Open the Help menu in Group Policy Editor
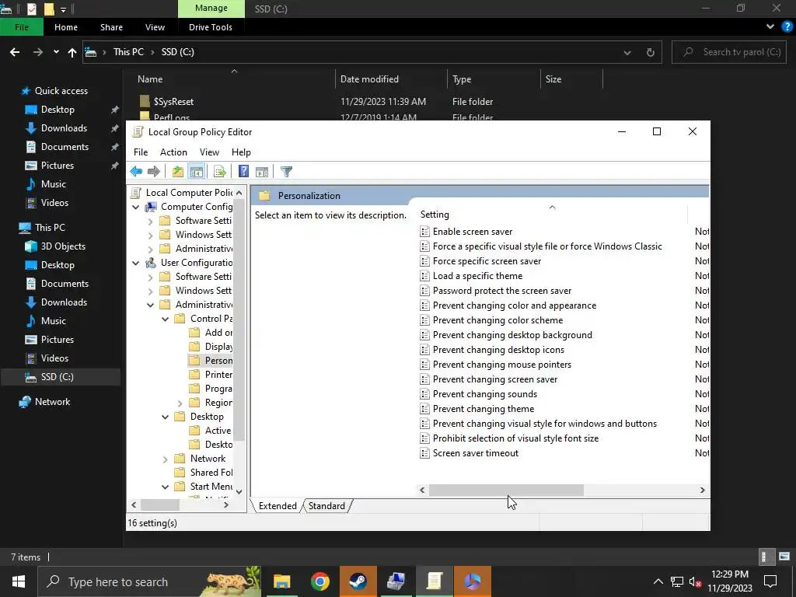This screenshot has height=597, width=796. click(x=241, y=152)
